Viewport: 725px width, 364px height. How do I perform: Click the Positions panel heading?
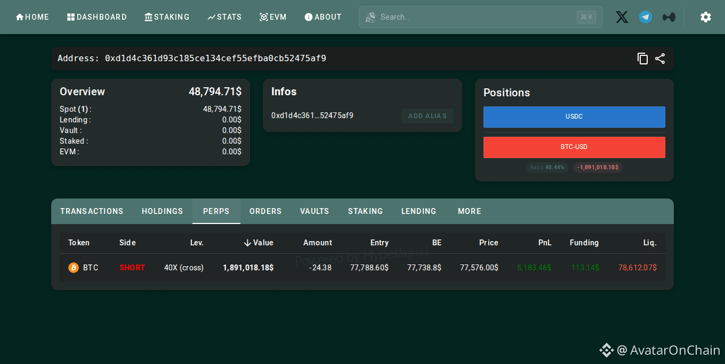(506, 93)
